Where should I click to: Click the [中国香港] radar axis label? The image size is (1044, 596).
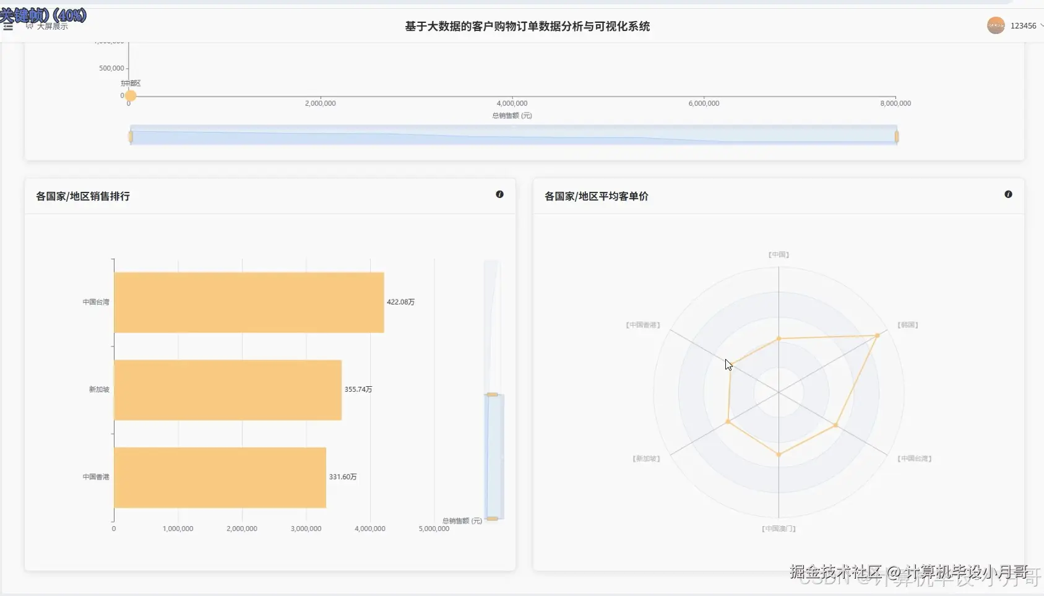pyautogui.click(x=643, y=325)
